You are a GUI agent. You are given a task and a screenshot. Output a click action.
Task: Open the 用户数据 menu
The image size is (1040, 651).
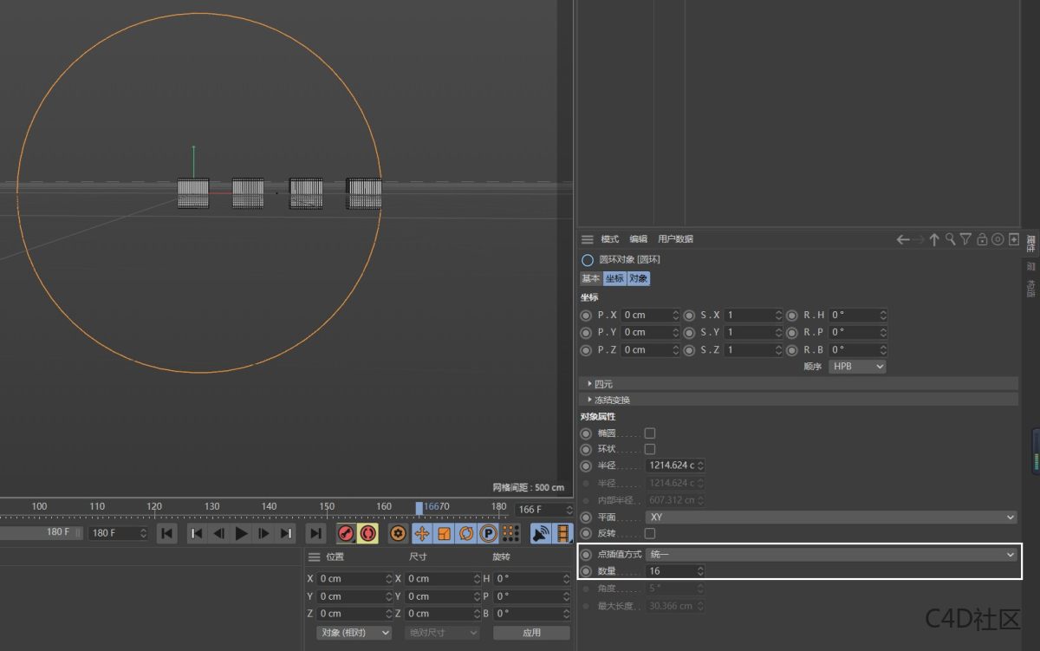point(675,239)
